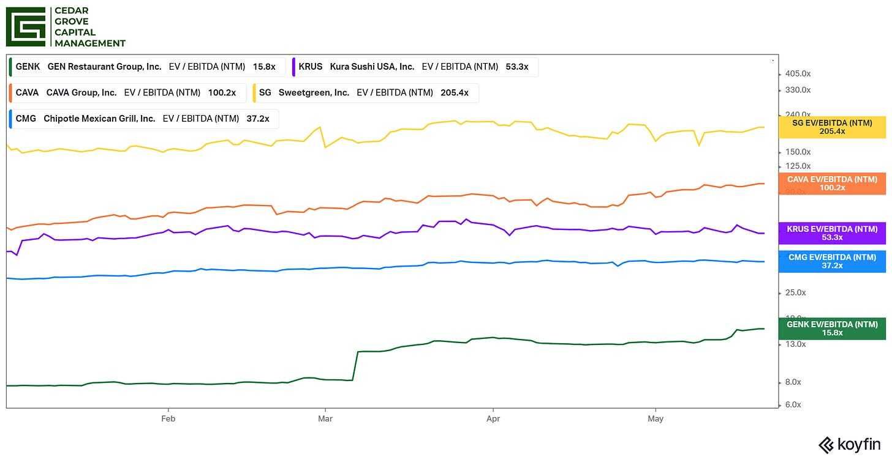Click the "Mar" date axis label

coord(325,419)
